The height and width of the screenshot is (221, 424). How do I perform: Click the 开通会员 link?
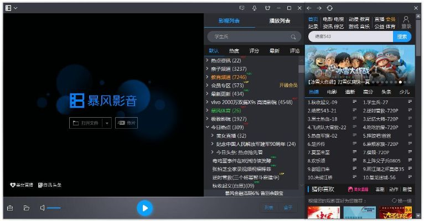288,86
